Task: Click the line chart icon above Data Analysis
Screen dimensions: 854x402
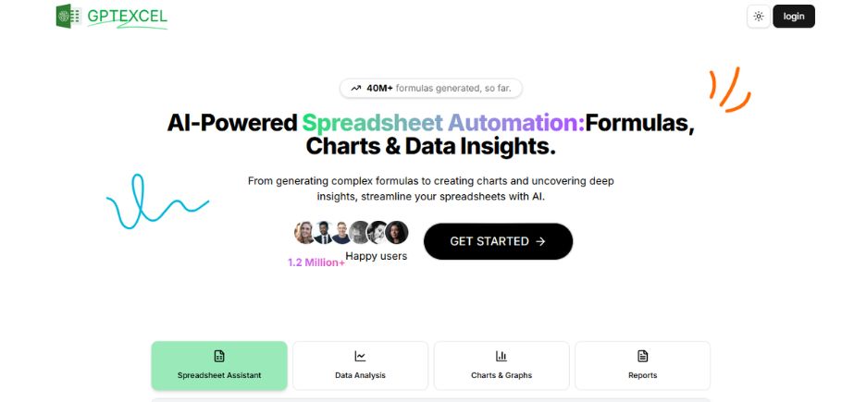Action: click(x=360, y=357)
